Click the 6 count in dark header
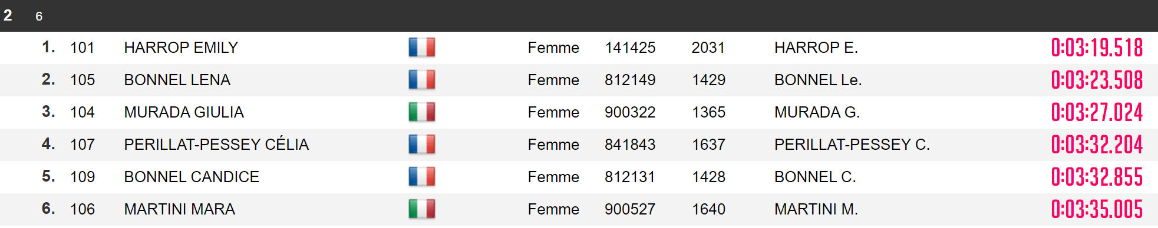 (x=39, y=16)
